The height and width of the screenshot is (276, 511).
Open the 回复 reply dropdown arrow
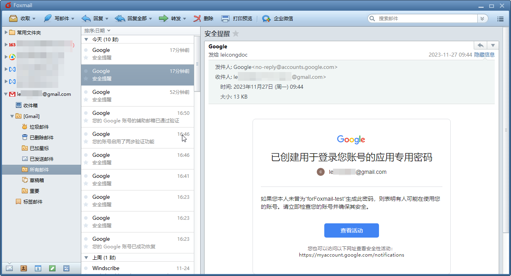pos(106,18)
